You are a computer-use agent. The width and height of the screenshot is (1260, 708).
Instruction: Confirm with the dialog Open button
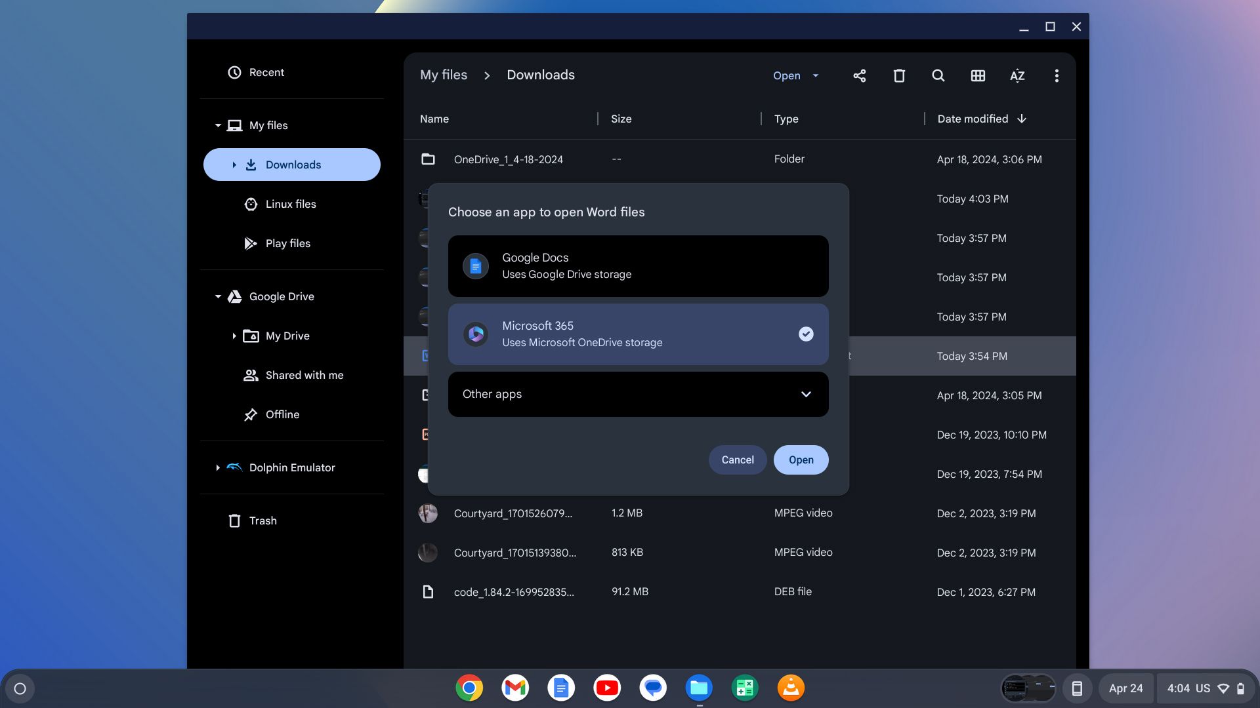tap(801, 460)
